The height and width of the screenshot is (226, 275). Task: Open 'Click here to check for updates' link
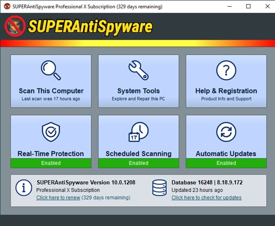tap(207, 198)
